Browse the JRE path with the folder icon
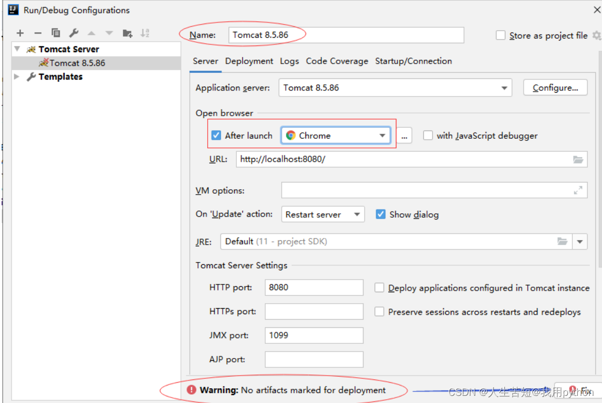The image size is (602, 403). (563, 241)
